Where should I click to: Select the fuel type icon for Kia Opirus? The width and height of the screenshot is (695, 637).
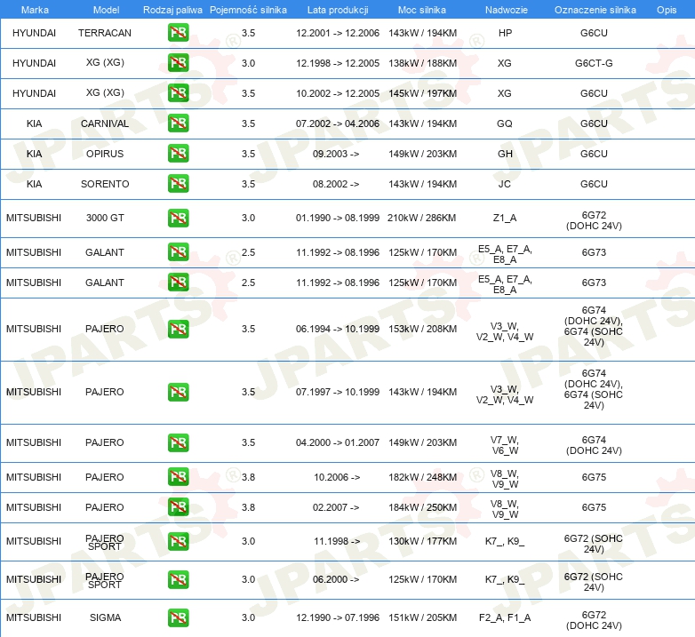click(x=178, y=154)
